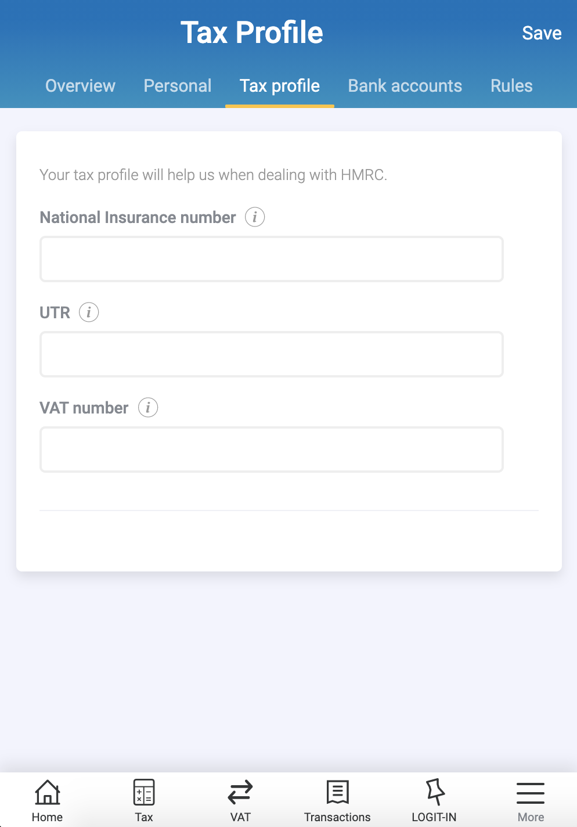
Task: Open the Rules tab
Action: (x=511, y=86)
